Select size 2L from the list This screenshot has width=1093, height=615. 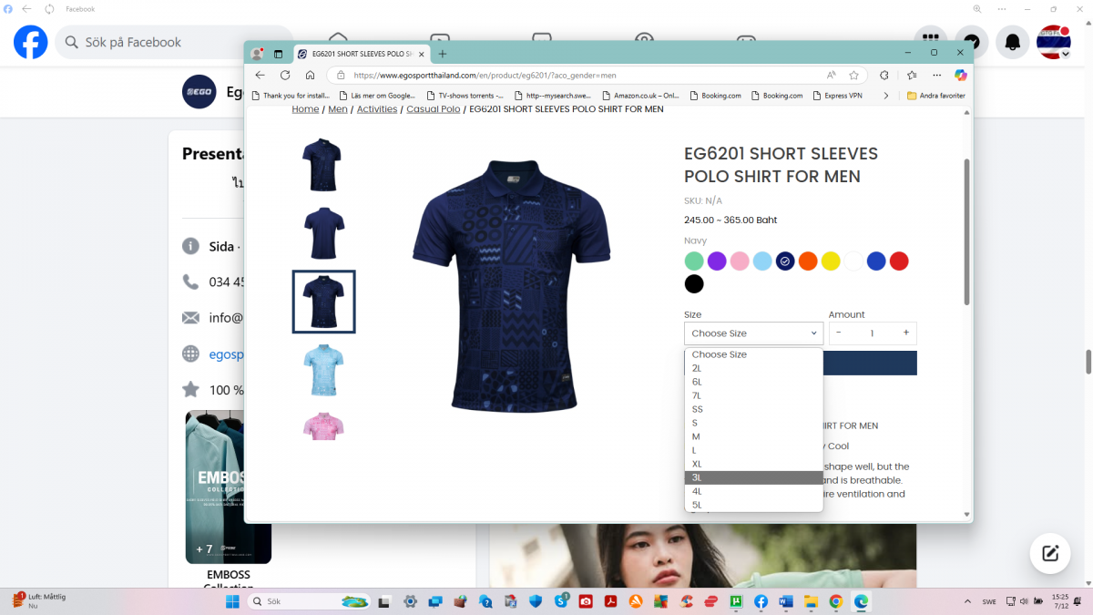point(754,368)
